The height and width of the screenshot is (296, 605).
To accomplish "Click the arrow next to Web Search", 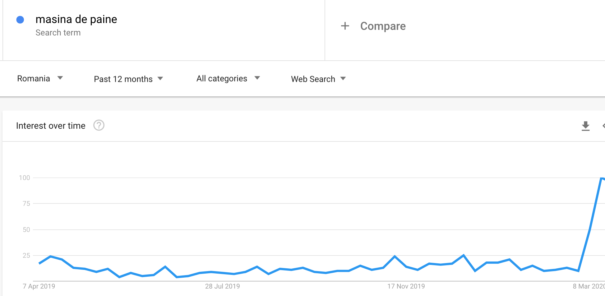I will [x=343, y=78].
